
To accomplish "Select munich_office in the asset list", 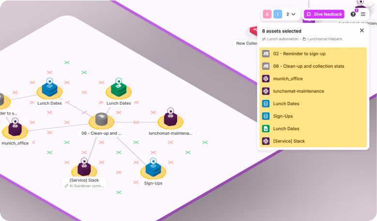I will pyautogui.click(x=313, y=79).
